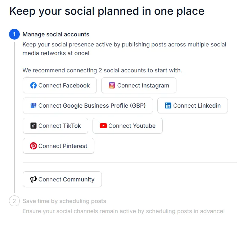Expand Save time by scheduling posts step
The height and width of the screenshot is (225, 238).
click(64, 201)
